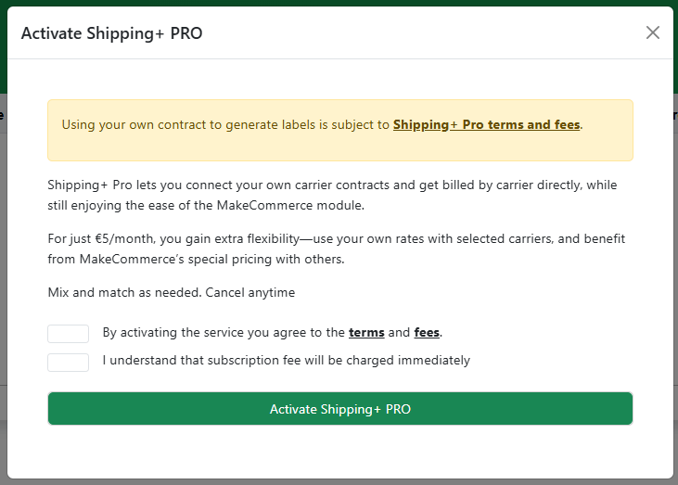Screen dimensions: 678x485
Task: Tick the agree to terms and fees checkbox
Action: [x=68, y=333]
